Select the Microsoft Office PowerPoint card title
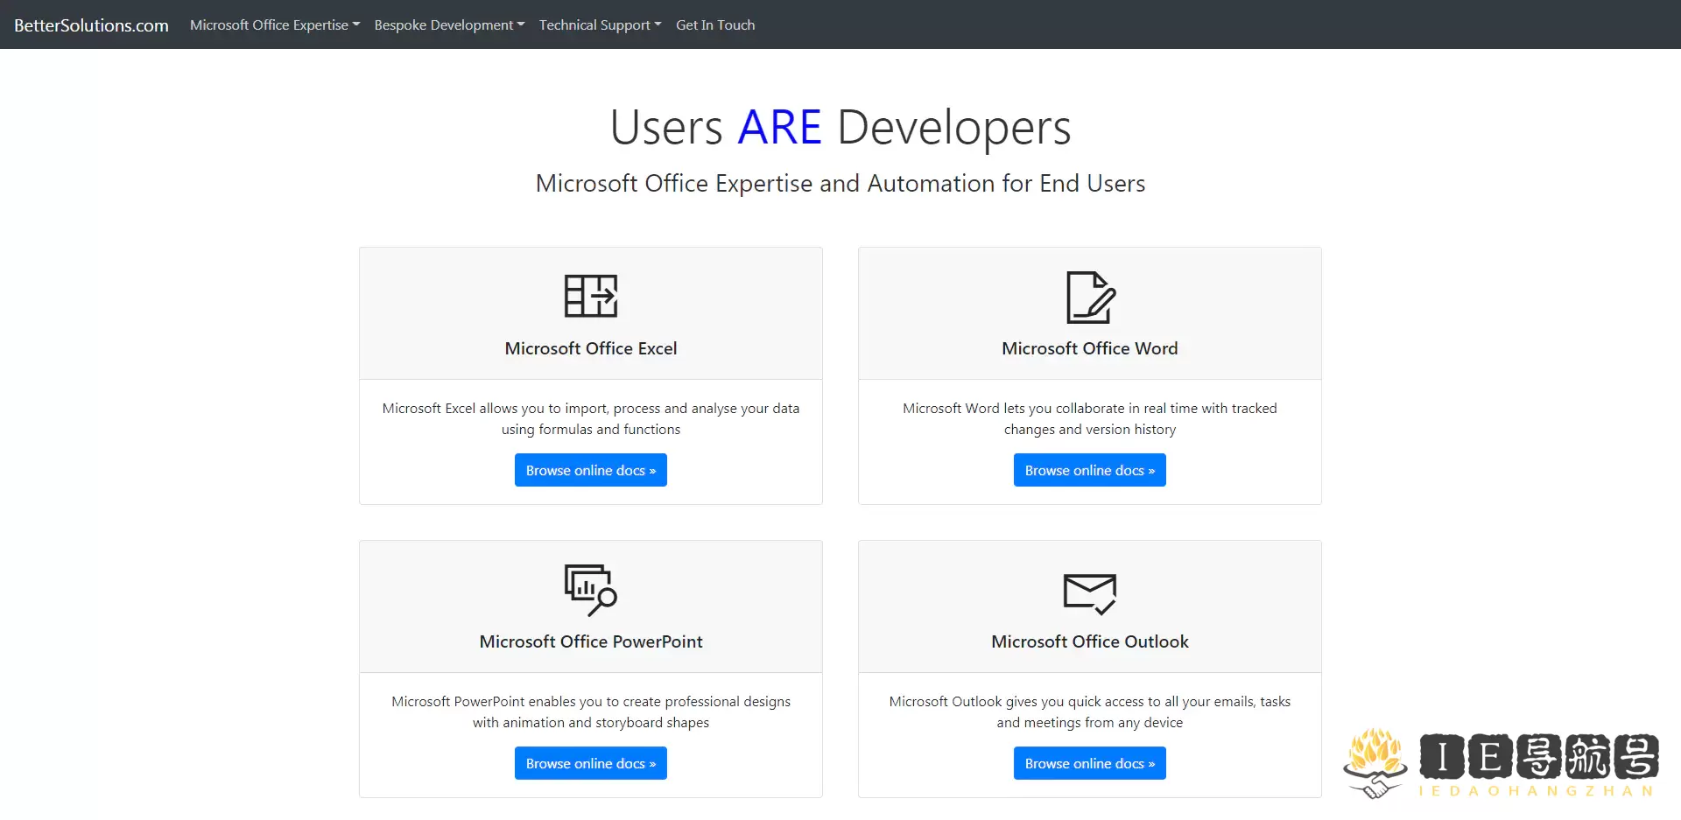 591,641
